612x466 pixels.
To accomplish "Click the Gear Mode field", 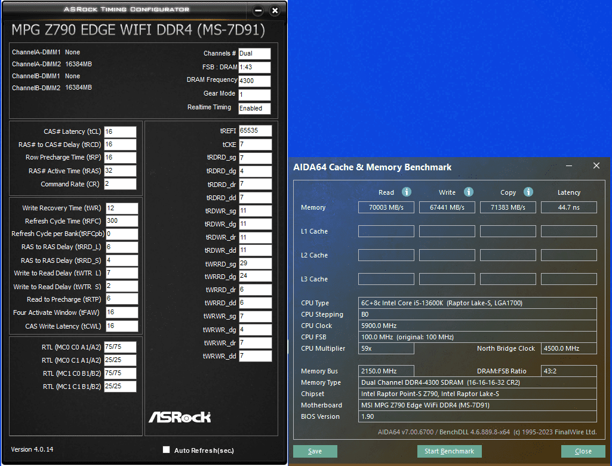I will pyautogui.click(x=254, y=94).
